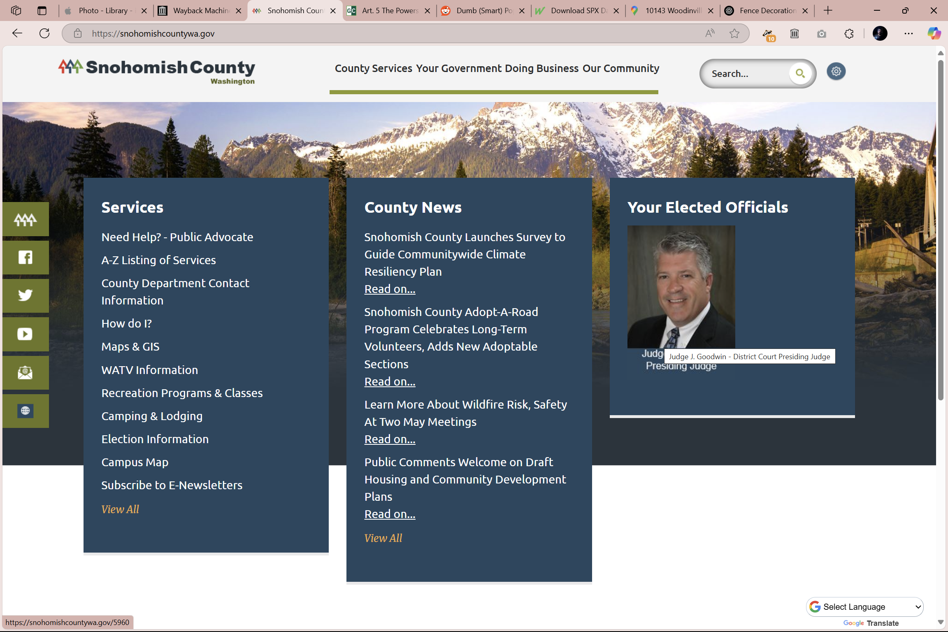This screenshot has height=632, width=948.
Task: Open WATV Information link
Action: click(150, 370)
